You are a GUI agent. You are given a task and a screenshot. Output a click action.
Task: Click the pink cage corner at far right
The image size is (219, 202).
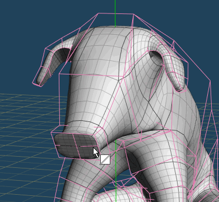(211, 81)
